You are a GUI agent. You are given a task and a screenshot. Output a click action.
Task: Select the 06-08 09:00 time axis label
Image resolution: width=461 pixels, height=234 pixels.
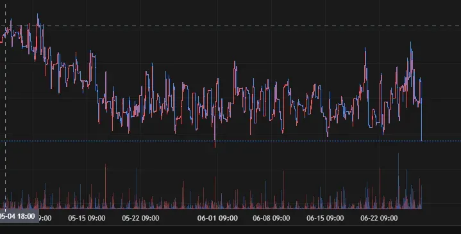coord(271,218)
